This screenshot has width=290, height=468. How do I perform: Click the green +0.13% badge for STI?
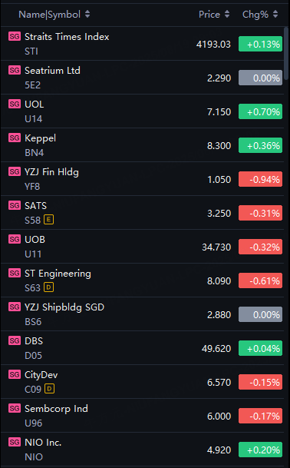click(260, 44)
